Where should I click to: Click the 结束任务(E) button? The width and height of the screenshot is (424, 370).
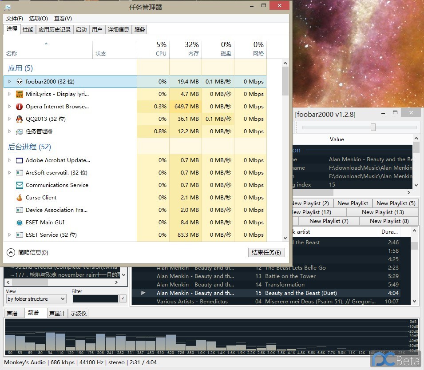point(266,252)
